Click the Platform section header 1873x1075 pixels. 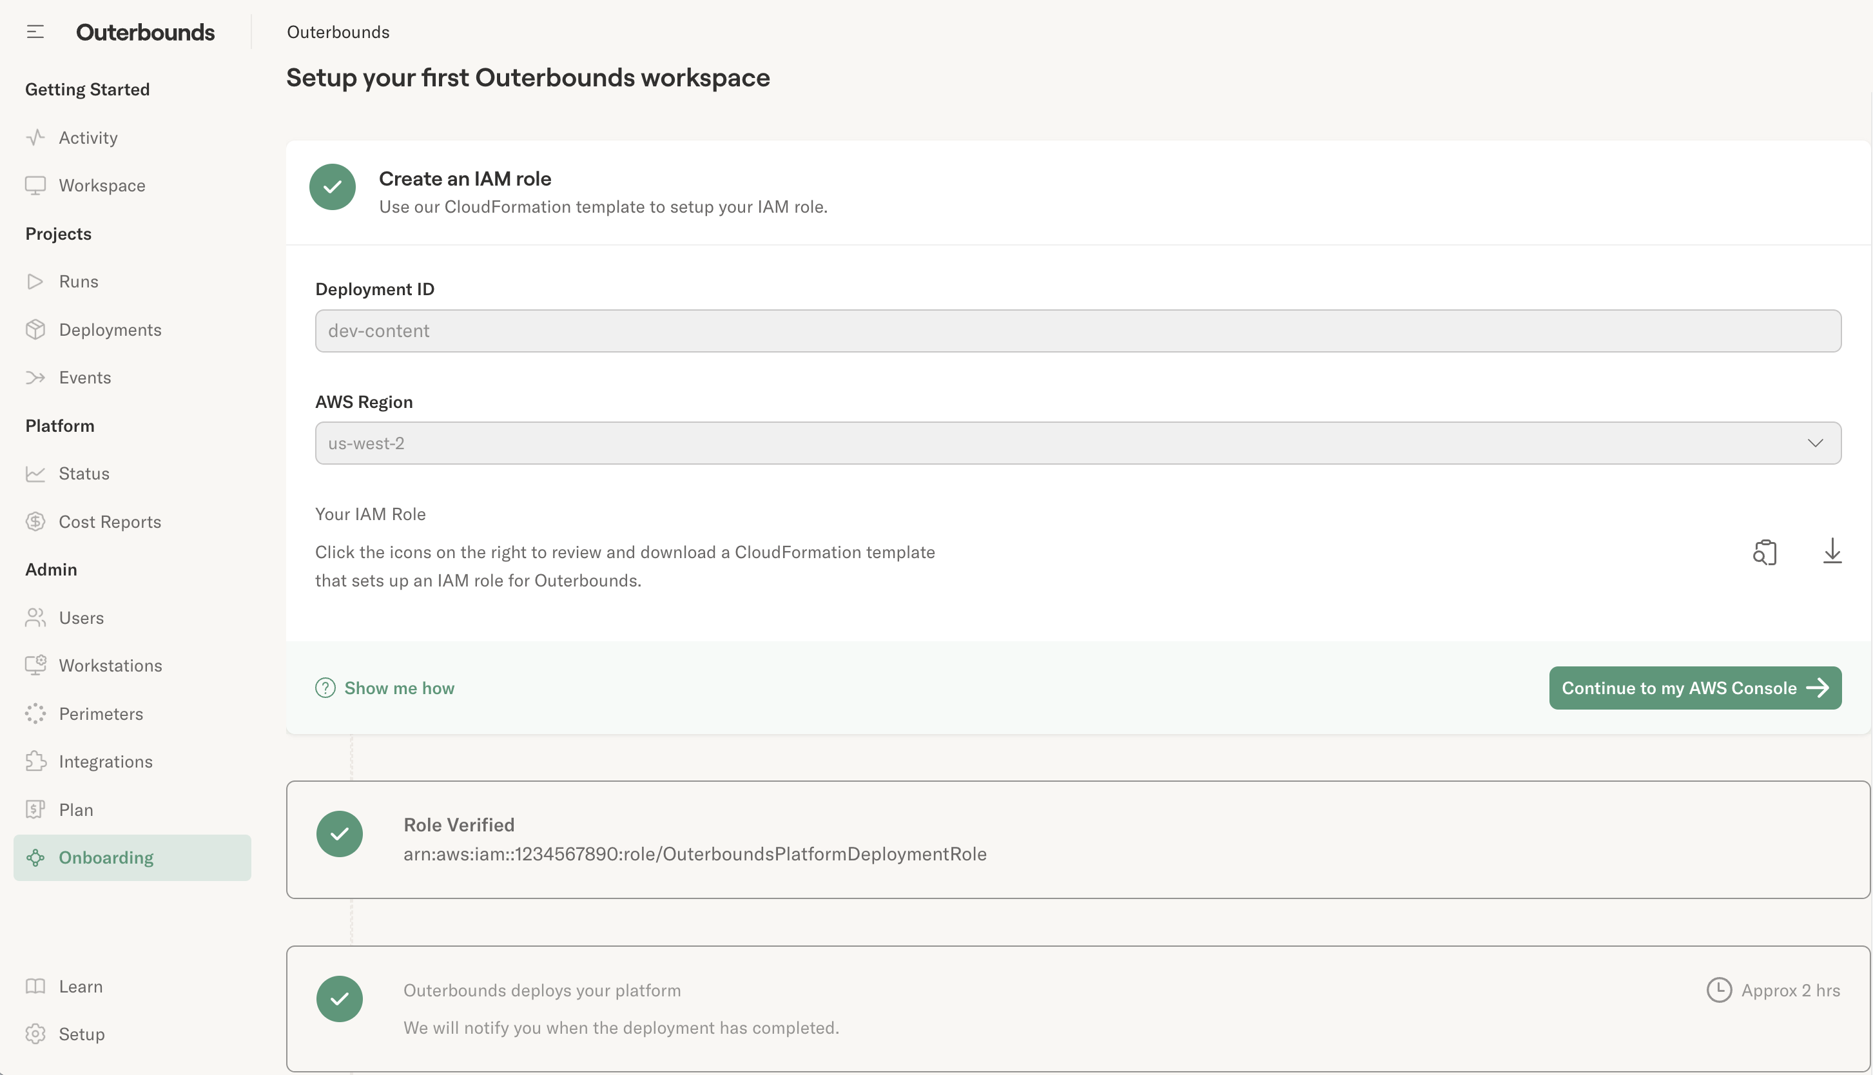(x=60, y=425)
